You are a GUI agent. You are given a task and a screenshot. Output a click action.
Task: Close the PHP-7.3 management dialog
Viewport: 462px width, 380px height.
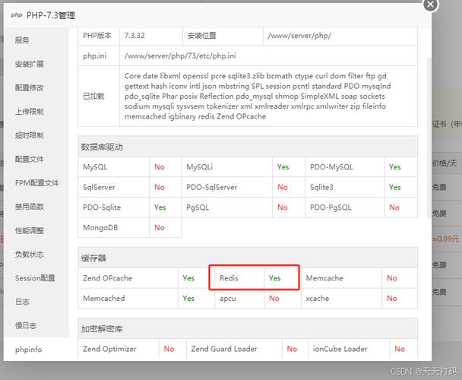pyautogui.click(x=431, y=5)
